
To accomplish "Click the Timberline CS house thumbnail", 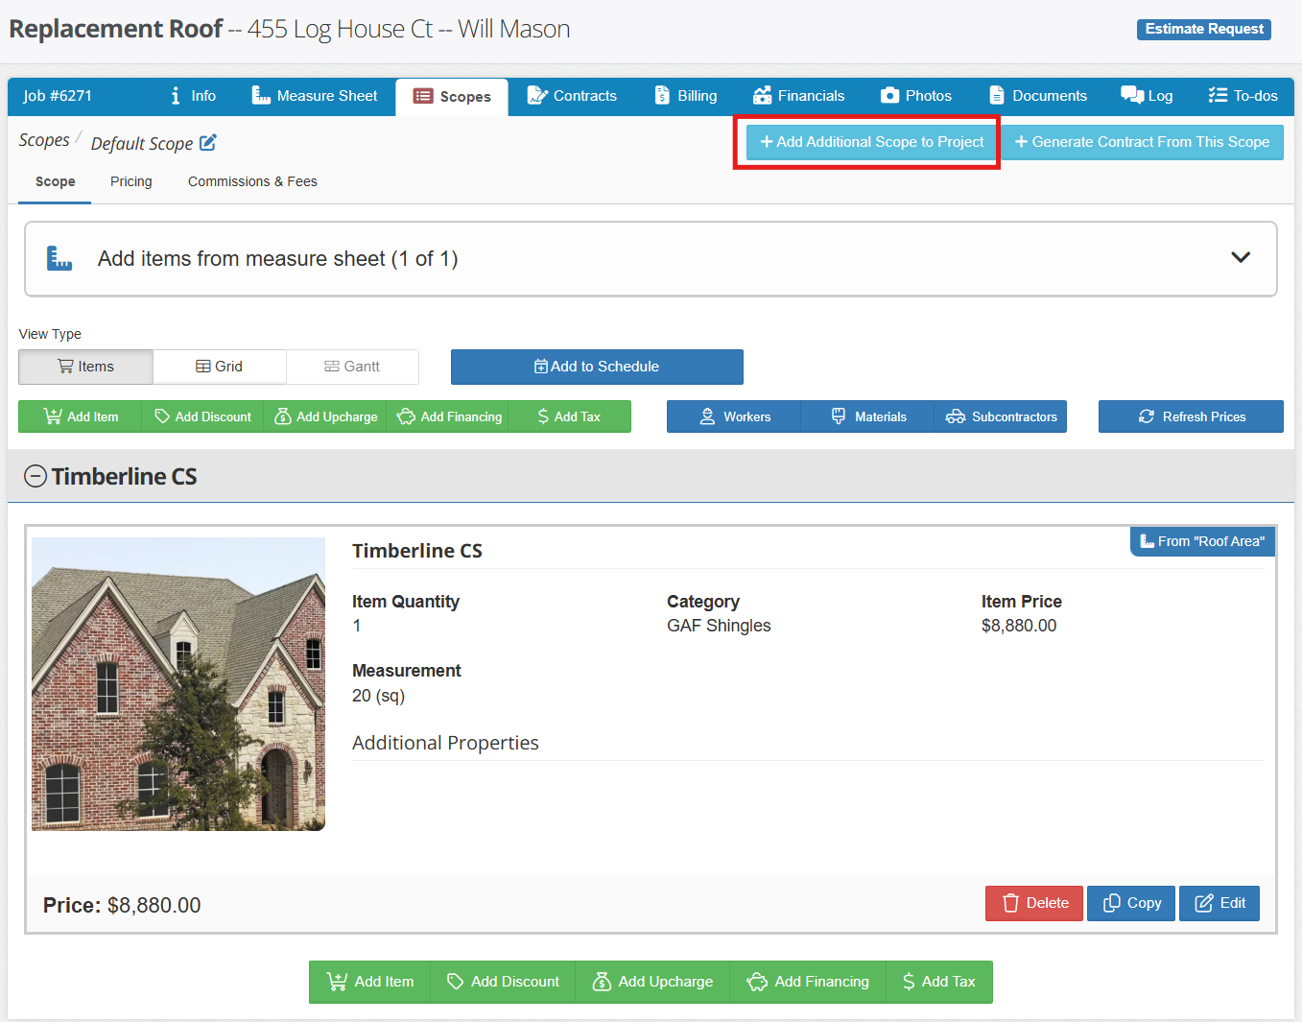I will pyautogui.click(x=178, y=683).
